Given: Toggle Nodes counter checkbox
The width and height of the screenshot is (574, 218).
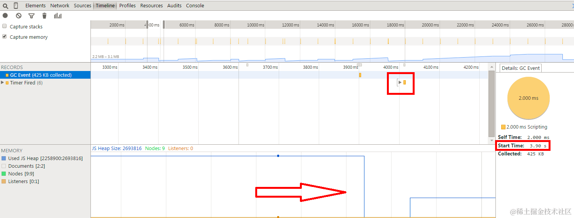Looking at the screenshot, I should (x=4, y=173).
